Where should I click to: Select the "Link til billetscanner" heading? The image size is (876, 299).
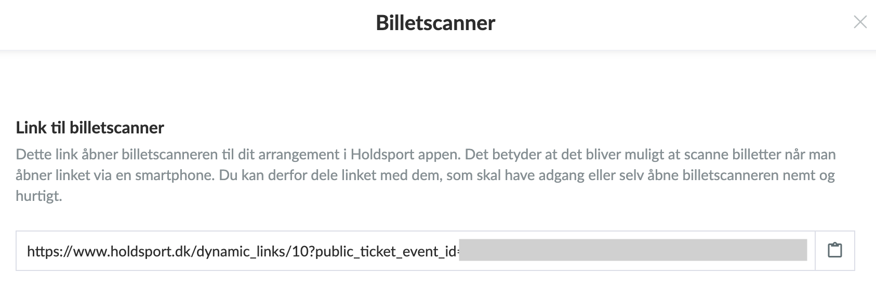click(x=90, y=128)
